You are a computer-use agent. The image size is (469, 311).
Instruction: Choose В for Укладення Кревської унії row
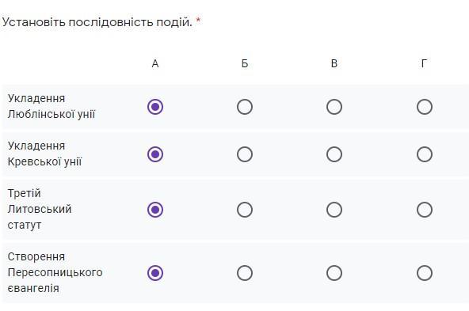(334, 154)
